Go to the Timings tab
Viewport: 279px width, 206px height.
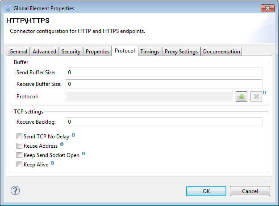point(150,52)
